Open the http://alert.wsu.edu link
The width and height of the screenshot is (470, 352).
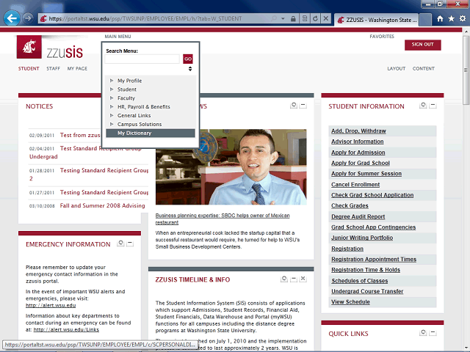pyautogui.click(x=51, y=305)
